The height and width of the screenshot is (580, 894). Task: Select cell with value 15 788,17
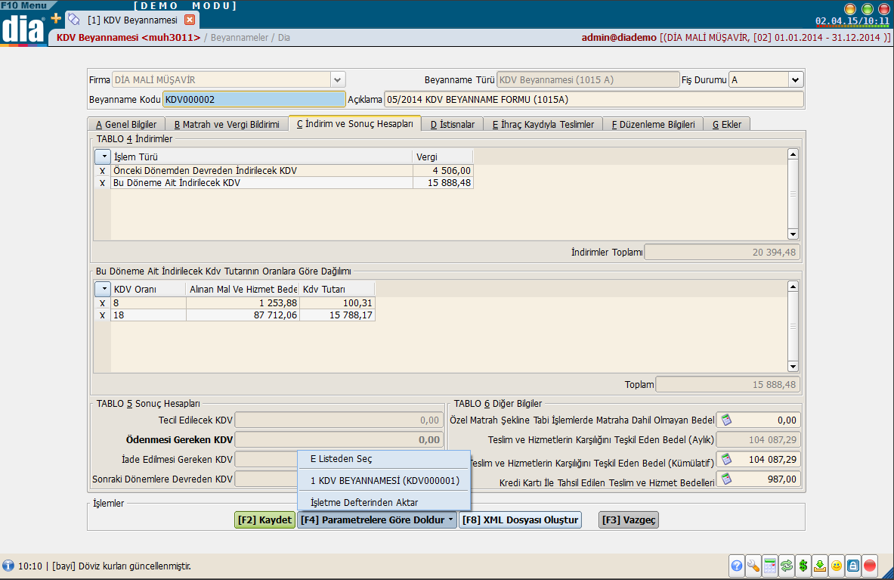tap(338, 315)
